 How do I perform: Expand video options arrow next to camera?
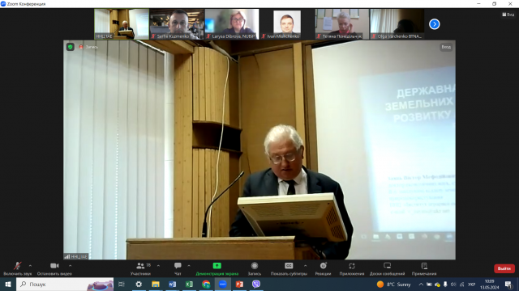[71, 266]
